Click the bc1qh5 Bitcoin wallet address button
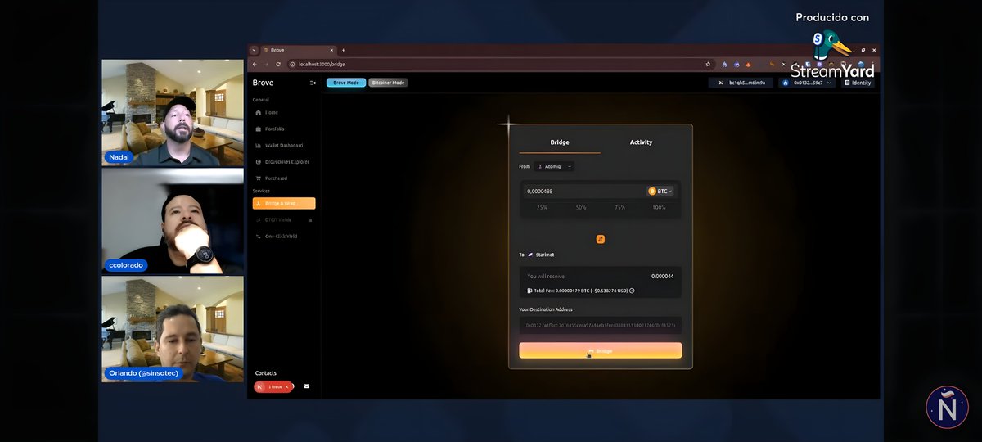Screen dimensions: 982x442 tap(741, 83)
